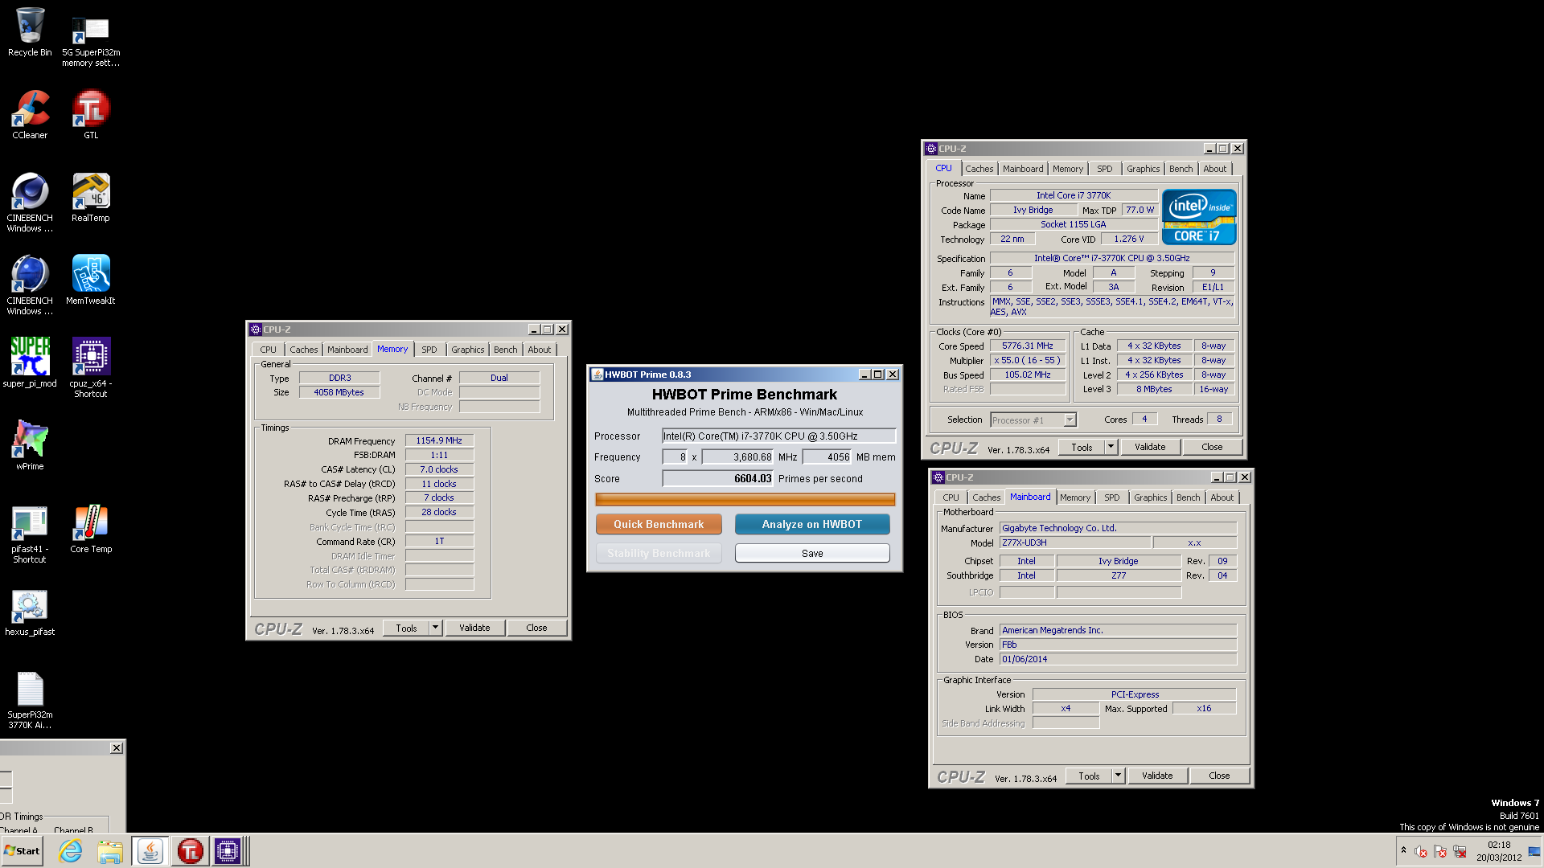Click Core Speed value 5776.31 MHz
1544x868 pixels.
point(1028,346)
